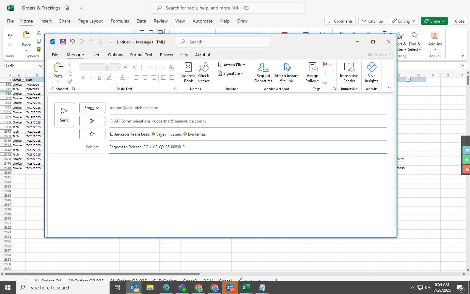470x294 pixels.
Task: Click Excel Add-ins icon
Action: 435,35
